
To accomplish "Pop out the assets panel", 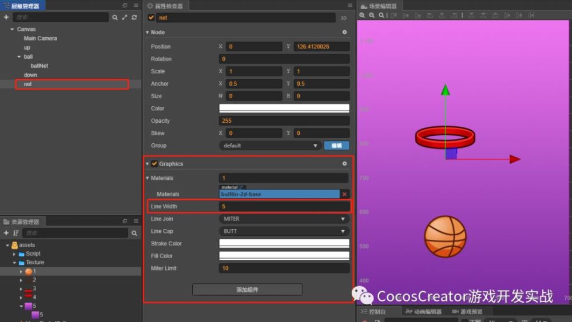I will (x=125, y=221).
